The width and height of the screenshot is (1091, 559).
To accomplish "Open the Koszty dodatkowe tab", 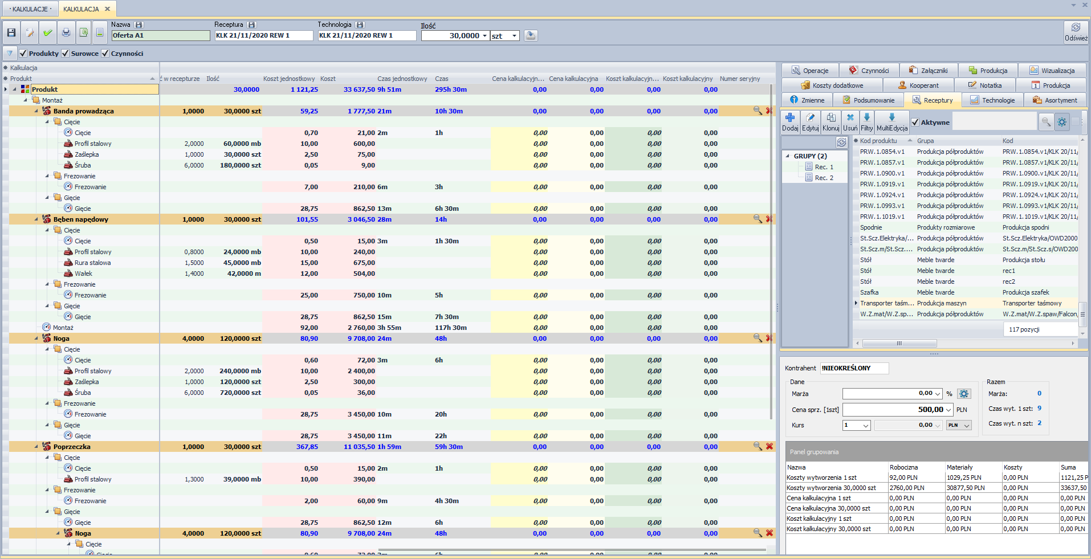I will [832, 85].
